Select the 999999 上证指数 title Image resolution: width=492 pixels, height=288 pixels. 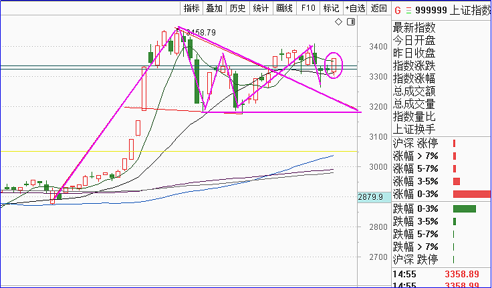453,10
